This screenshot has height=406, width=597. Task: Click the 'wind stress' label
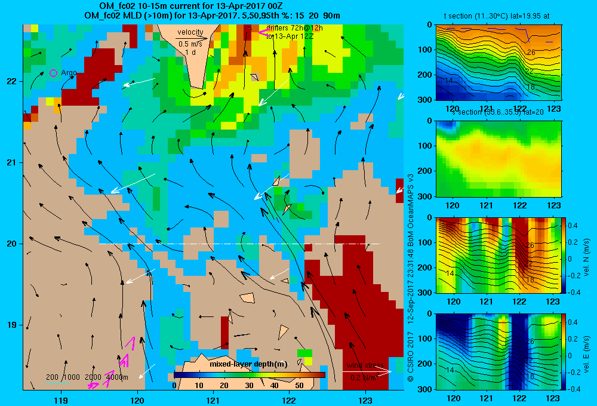365,365
